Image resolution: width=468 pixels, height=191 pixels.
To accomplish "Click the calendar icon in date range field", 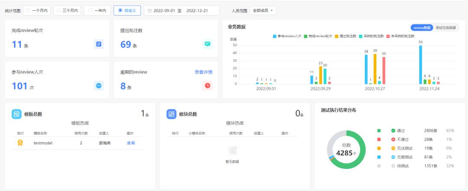I will pyautogui.click(x=149, y=10).
